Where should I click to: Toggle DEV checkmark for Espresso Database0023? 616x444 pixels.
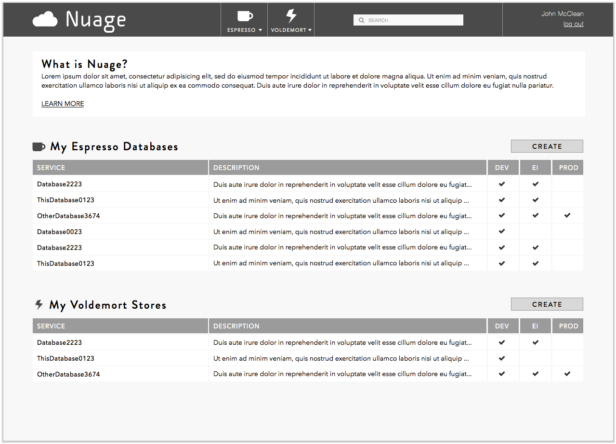click(x=502, y=231)
